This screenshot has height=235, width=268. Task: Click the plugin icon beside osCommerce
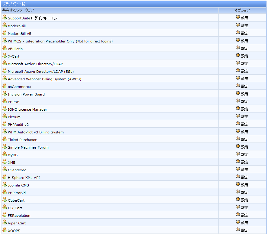click(x=5, y=86)
